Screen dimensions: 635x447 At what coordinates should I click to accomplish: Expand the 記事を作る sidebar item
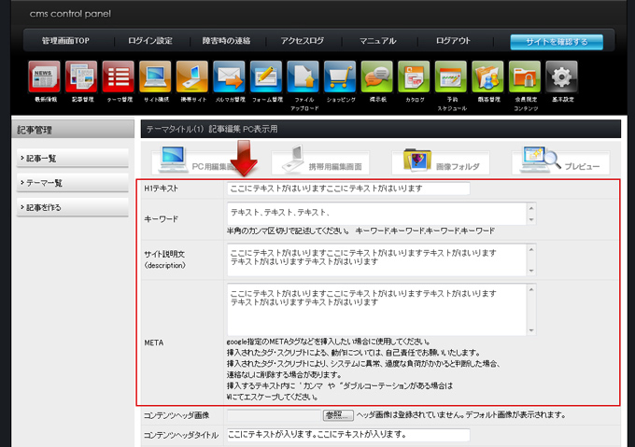(72, 207)
